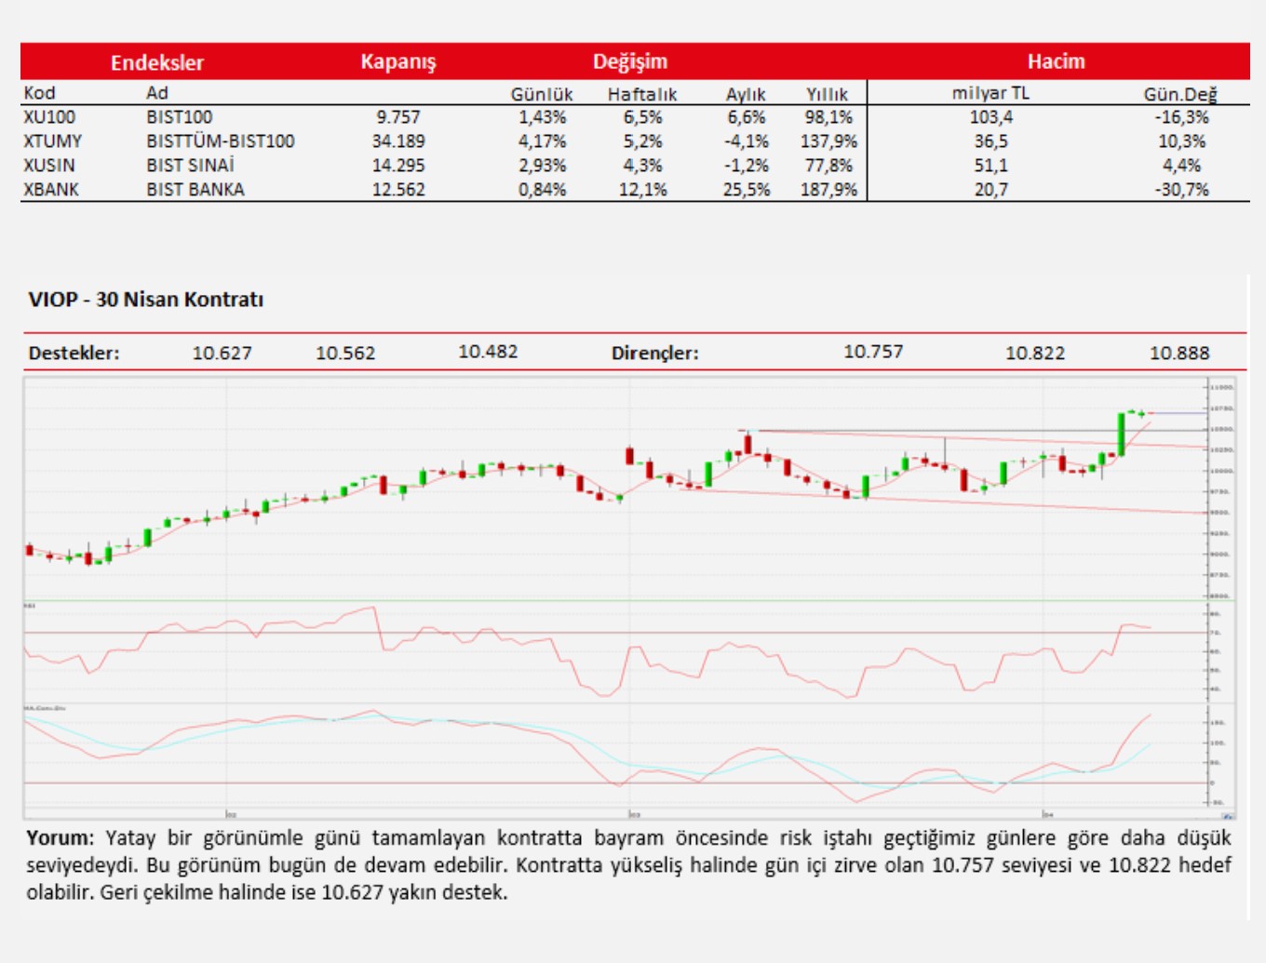The height and width of the screenshot is (963, 1266).
Task: Select the 1,43% daily change cell
Action: click(x=543, y=117)
